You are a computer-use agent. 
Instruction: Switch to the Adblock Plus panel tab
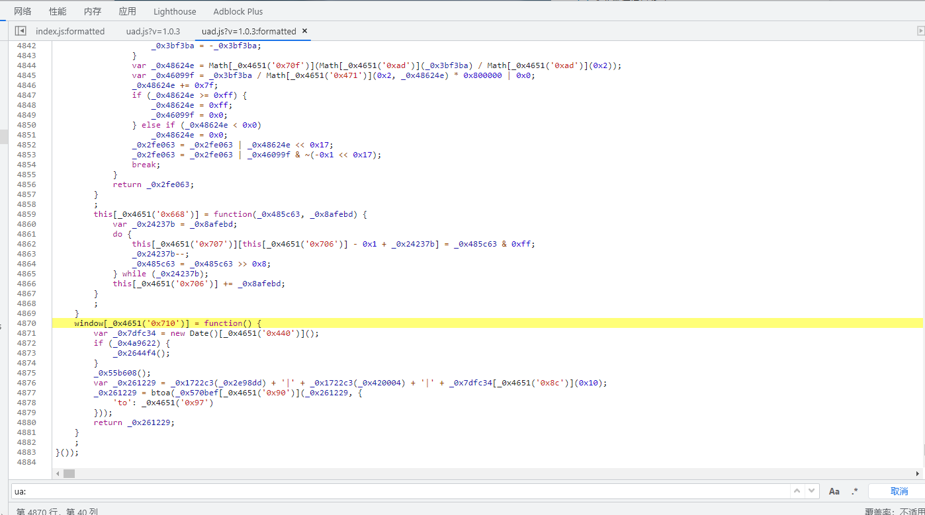point(238,11)
